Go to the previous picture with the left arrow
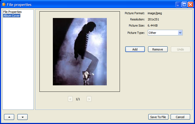The image size is (195, 124). click(70, 99)
